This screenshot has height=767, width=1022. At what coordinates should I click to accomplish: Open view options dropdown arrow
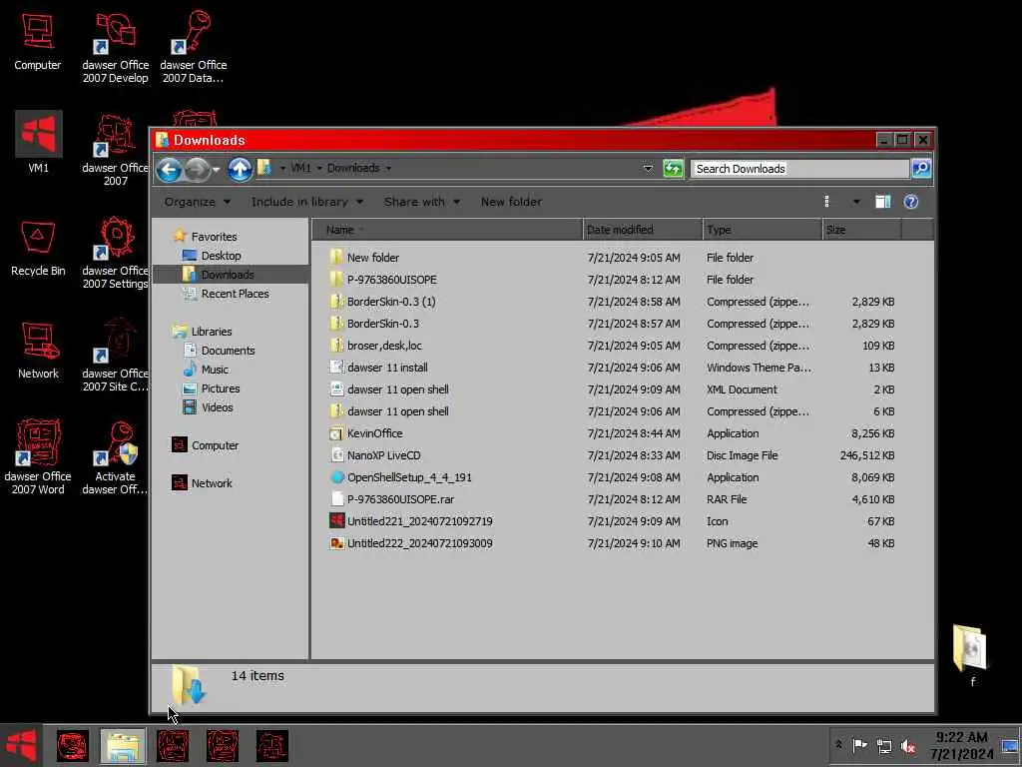pos(856,202)
